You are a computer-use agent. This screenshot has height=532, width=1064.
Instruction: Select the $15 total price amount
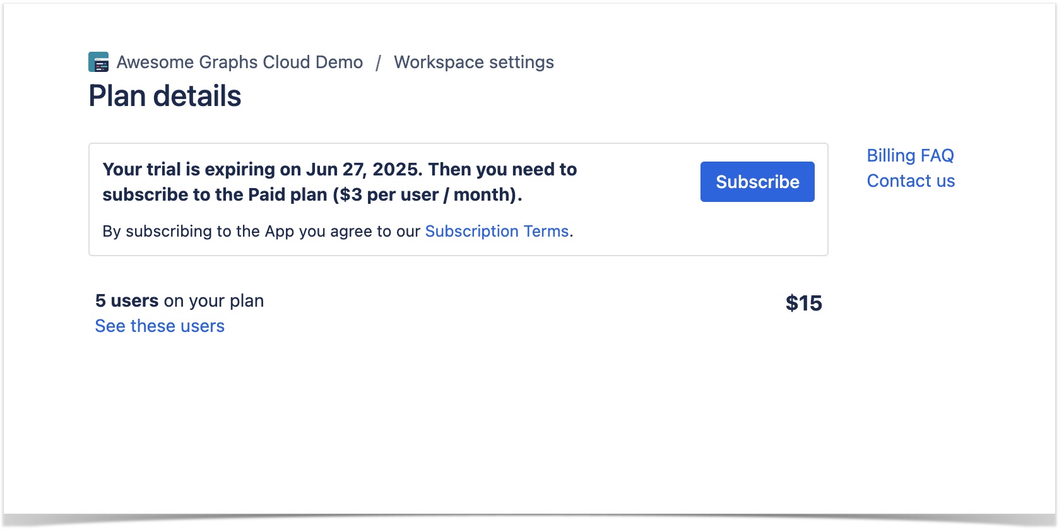click(803, 304)
